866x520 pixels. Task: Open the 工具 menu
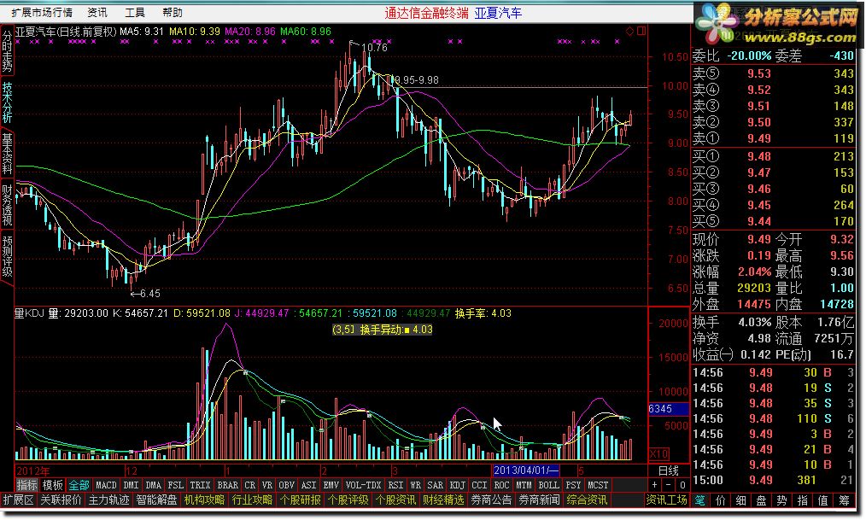(x=135, y=12)
